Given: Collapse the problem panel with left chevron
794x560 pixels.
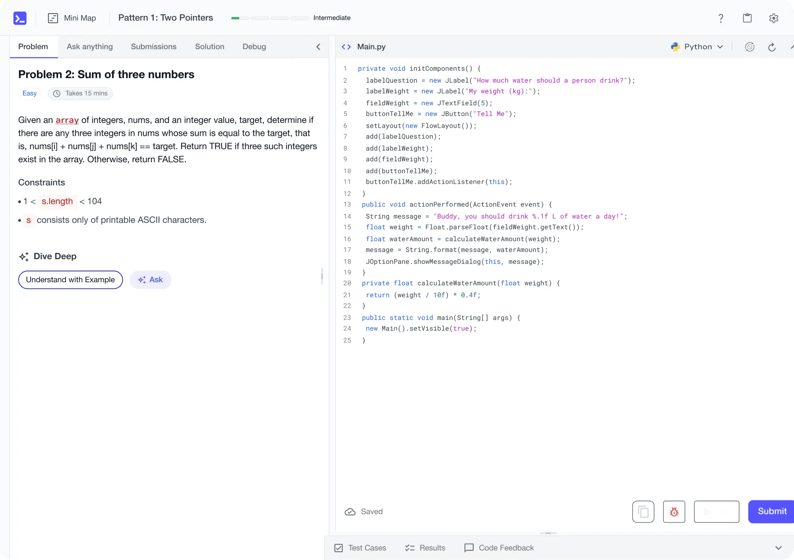Looking at the screenshot, I should pos(318,47).
